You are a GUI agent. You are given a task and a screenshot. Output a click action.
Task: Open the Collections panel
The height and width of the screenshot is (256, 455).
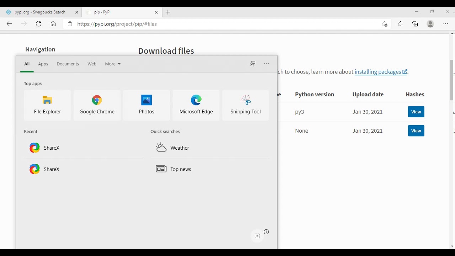[x=415, y=24]
